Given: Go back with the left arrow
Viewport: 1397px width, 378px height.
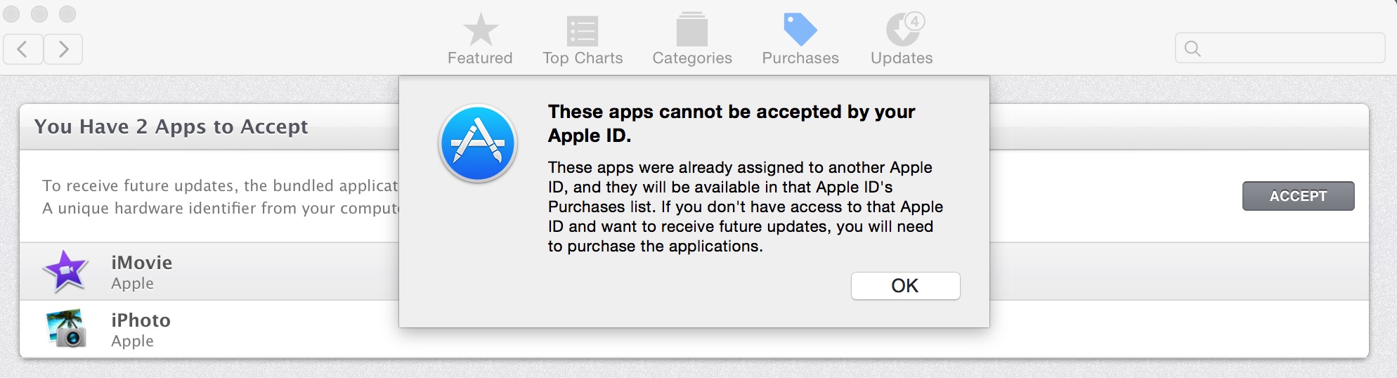Looking at the screenshot, I should (x=23, y=49).
